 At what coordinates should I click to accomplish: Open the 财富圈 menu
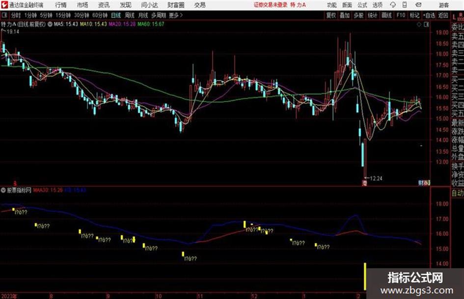176,5
